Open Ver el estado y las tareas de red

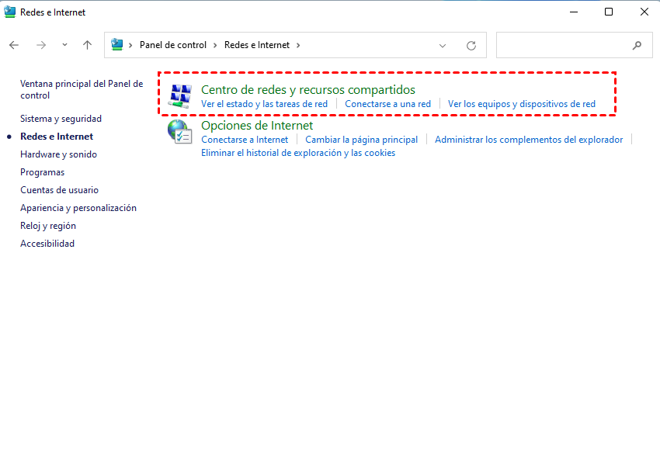(264, 104)
